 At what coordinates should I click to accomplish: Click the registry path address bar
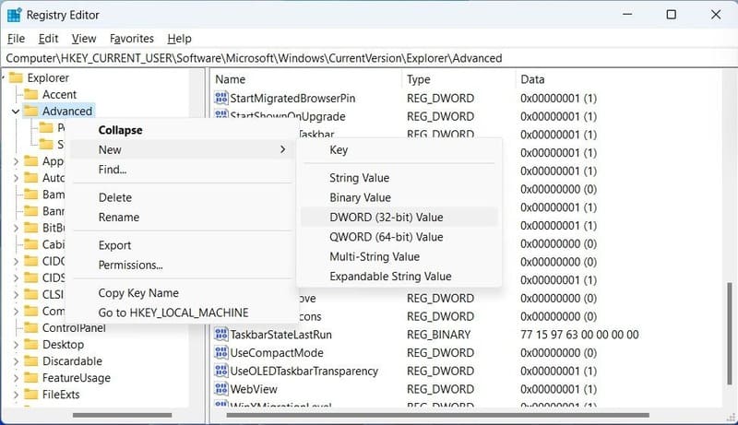(369, 58)
